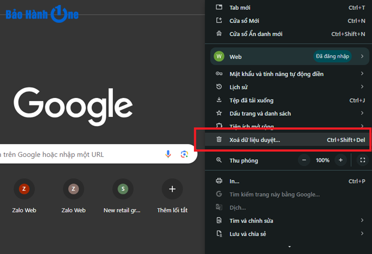Click the save and share icon

coord(219,234)
